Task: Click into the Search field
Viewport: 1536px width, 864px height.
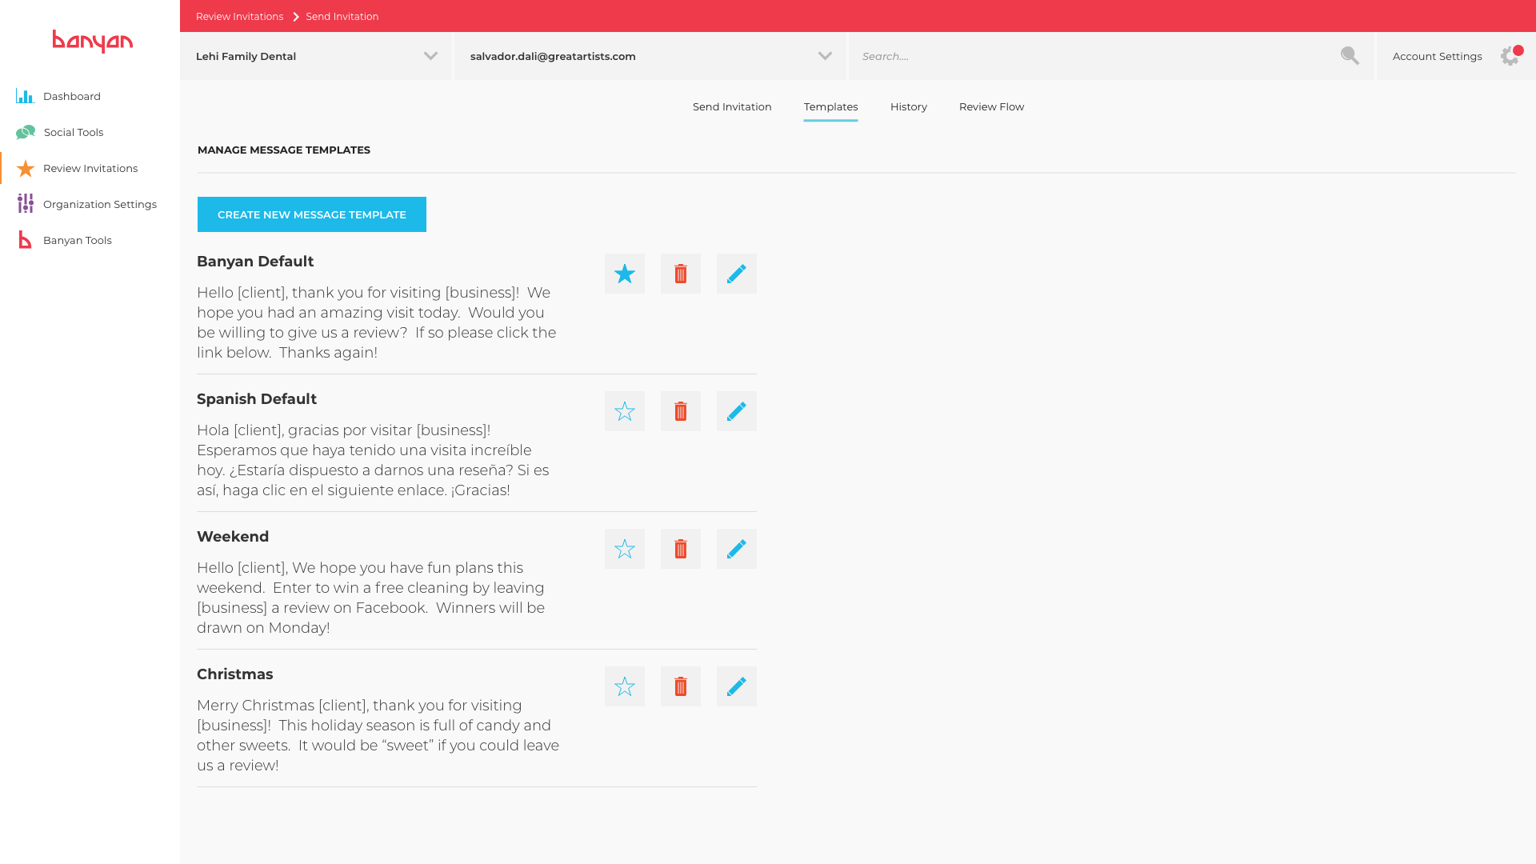Action: [x=1088, y=56]
